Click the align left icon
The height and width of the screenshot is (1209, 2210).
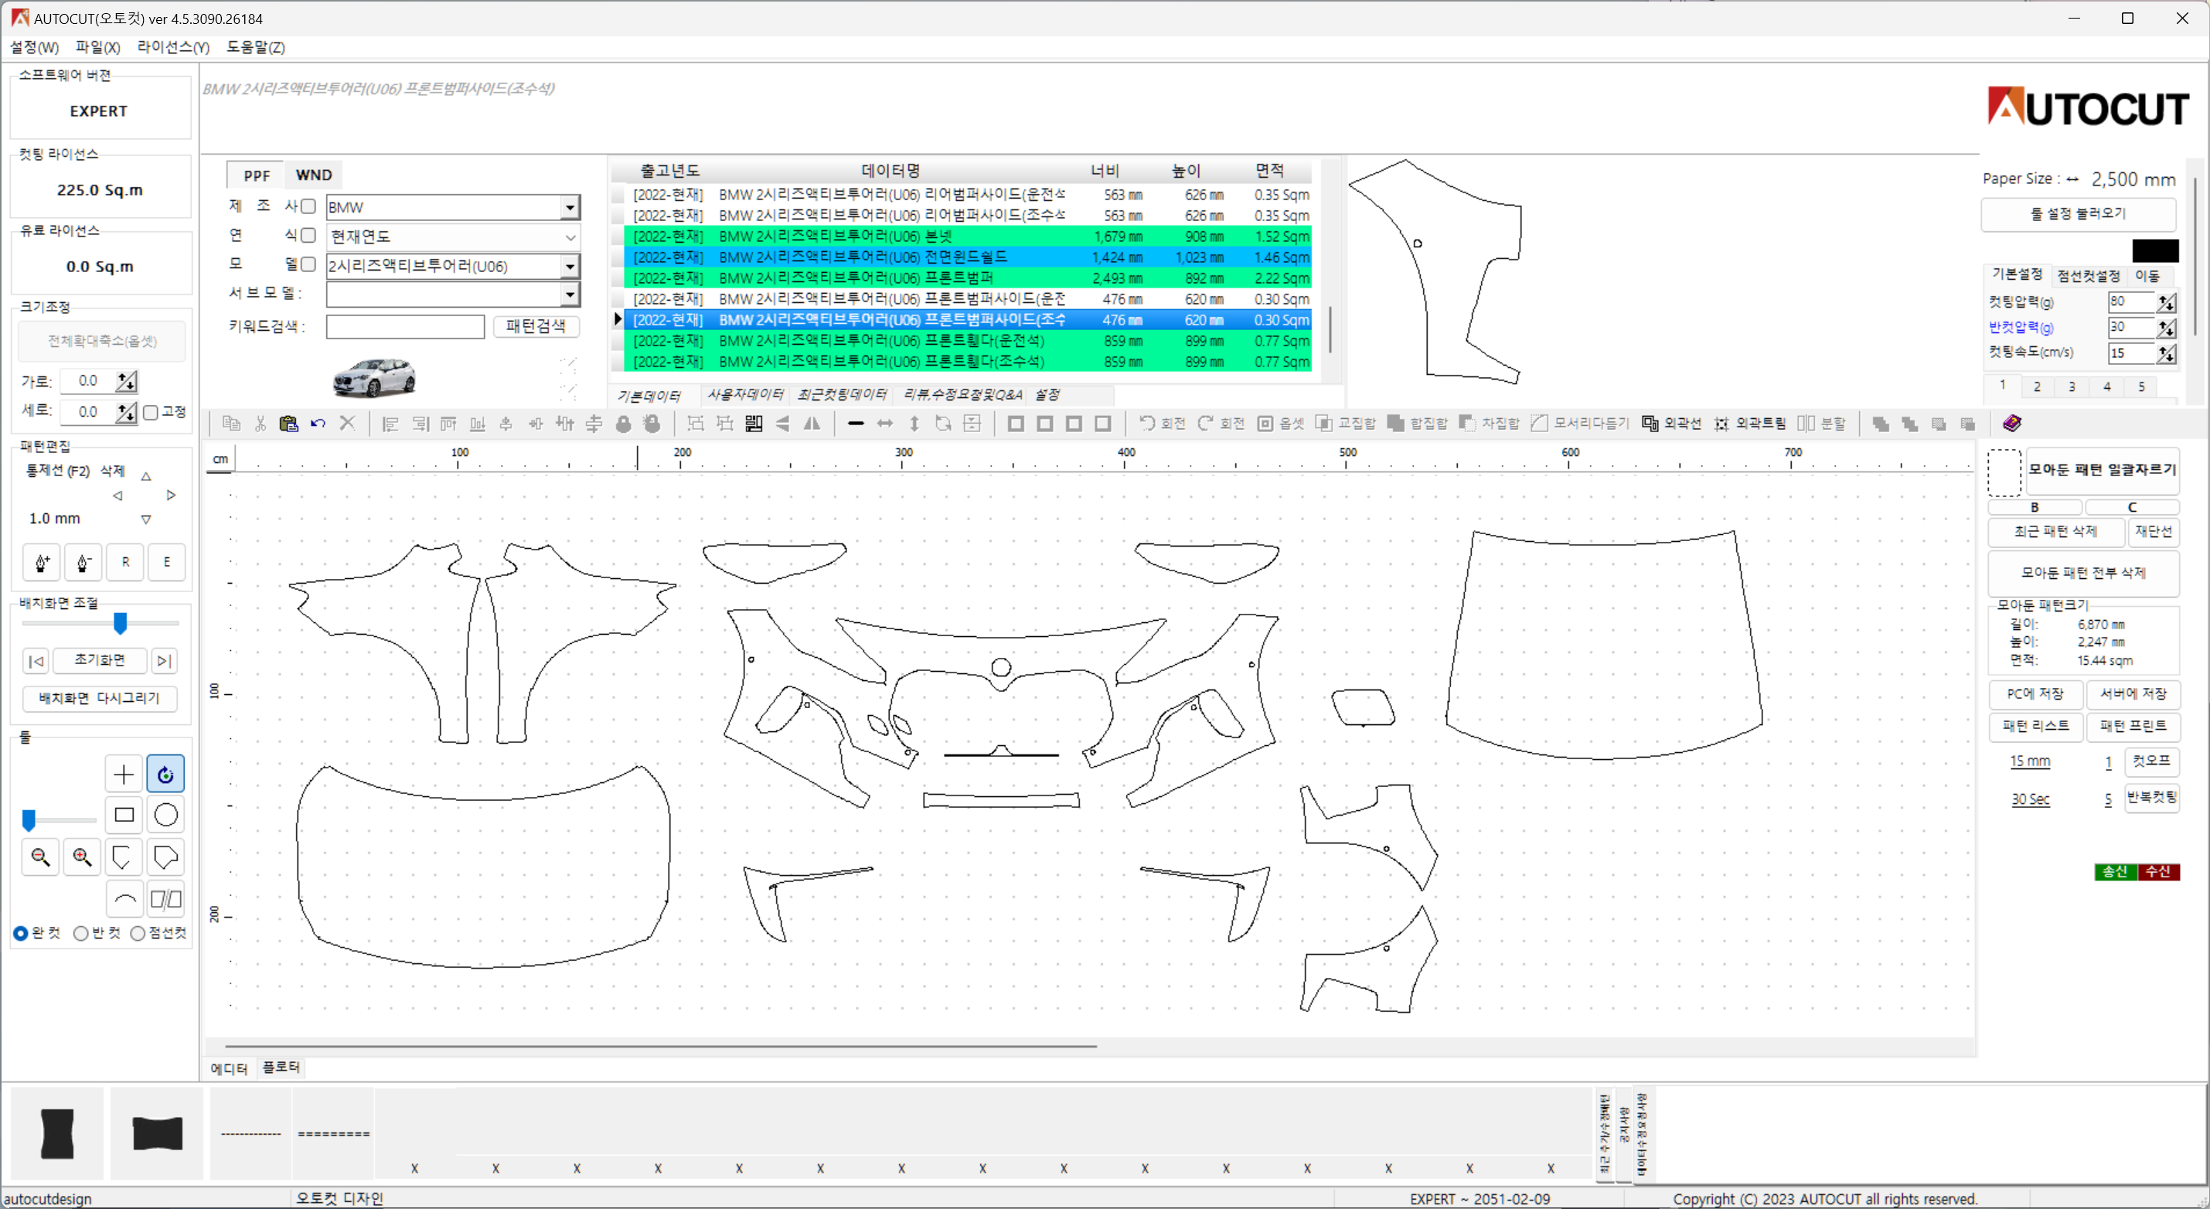pyautogui.click(x=390, y=423)
